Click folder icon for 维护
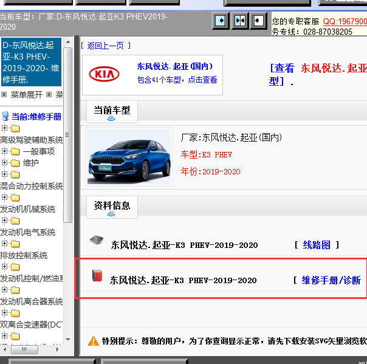 click(x=15, y=163)
